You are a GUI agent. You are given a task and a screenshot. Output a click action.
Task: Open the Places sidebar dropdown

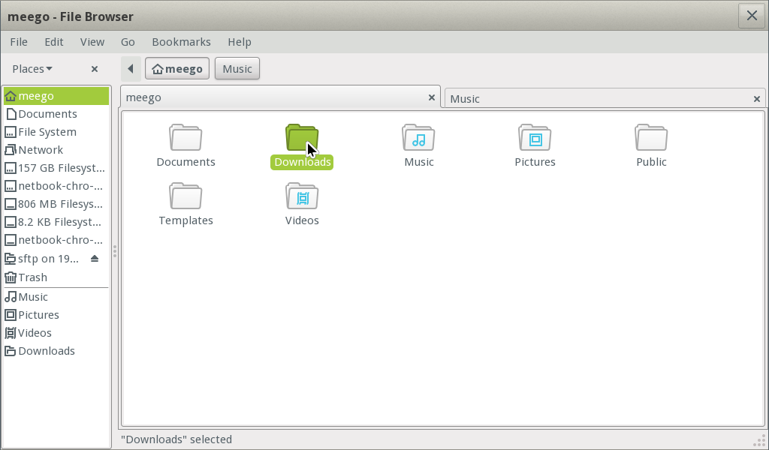click(32, 69)
